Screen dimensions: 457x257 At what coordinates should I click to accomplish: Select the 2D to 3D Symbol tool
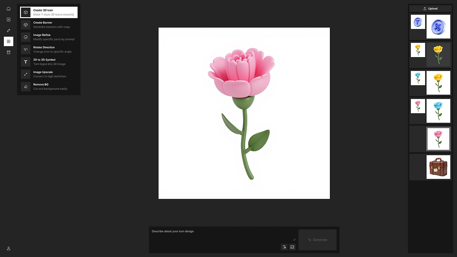(49, 62)
